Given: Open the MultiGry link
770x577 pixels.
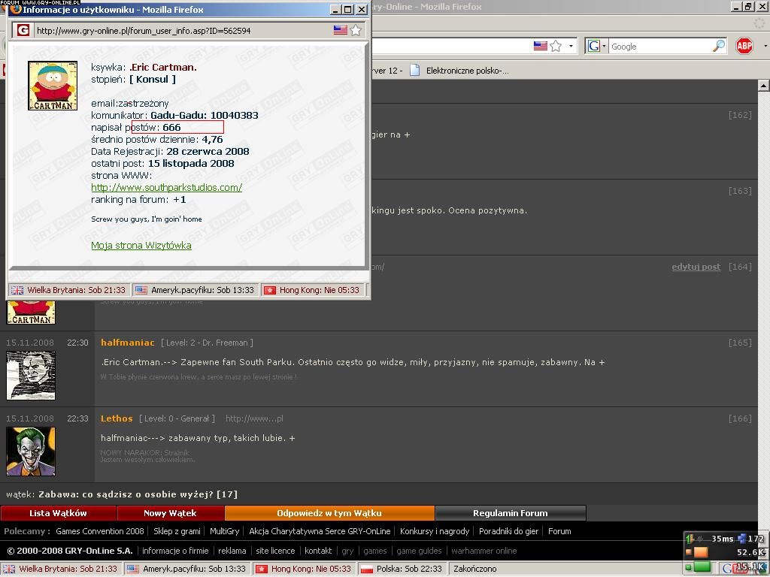Looking at the screenshot, I should pyautogui.click(x=224, y=531).
